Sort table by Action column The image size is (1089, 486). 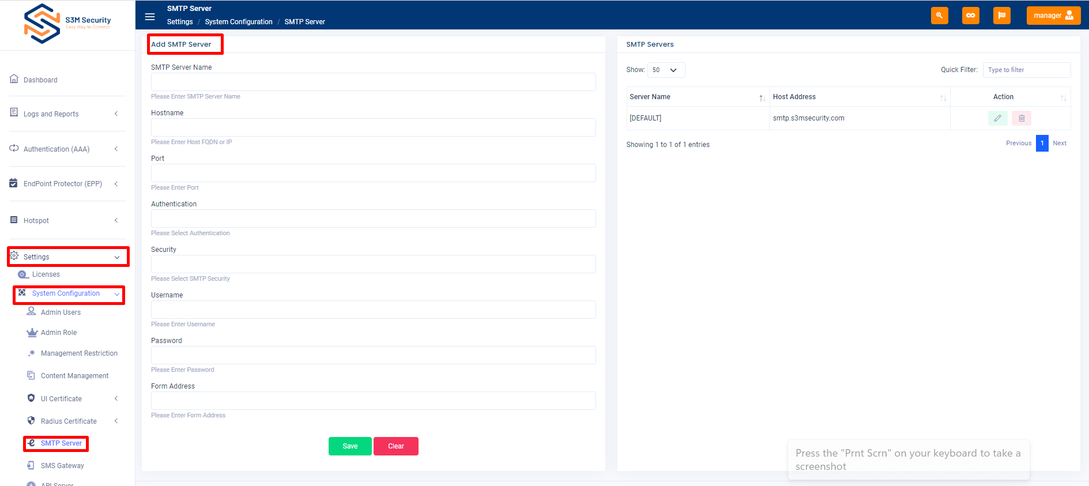[x=1010, y=97]
